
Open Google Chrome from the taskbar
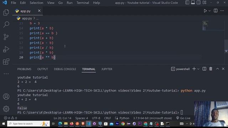[x=123, y=124]
